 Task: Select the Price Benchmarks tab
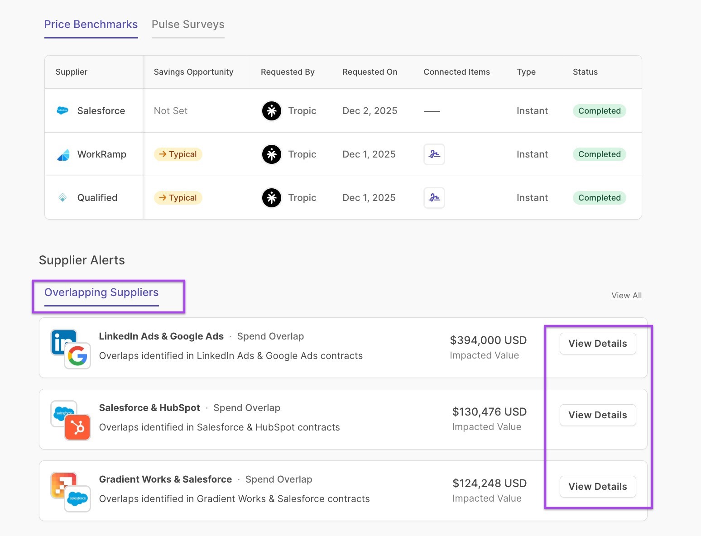tap(91, 24)
